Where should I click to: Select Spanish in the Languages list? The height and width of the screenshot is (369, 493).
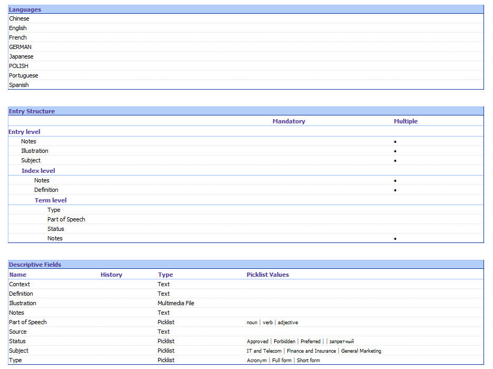click(19, 85)
